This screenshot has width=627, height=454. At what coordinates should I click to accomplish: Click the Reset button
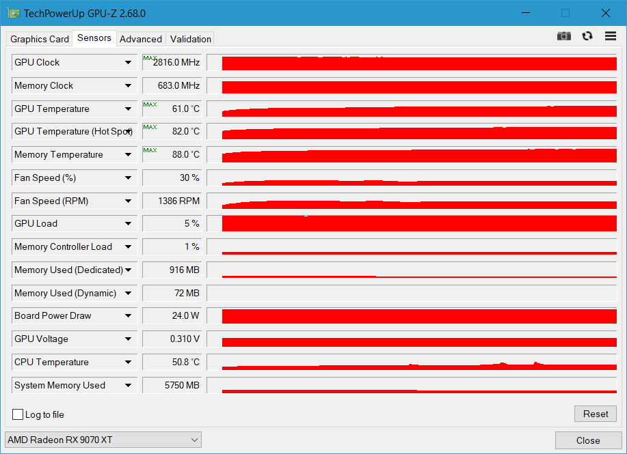(596, 414)
